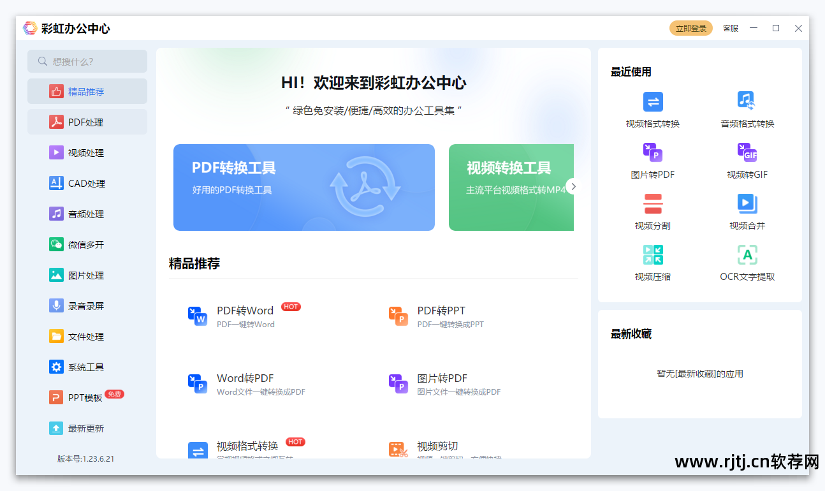Switch to 微信多开 sidebar category
Screen dimensions: 825x491
pyautogui.click(x=87, y=245)
